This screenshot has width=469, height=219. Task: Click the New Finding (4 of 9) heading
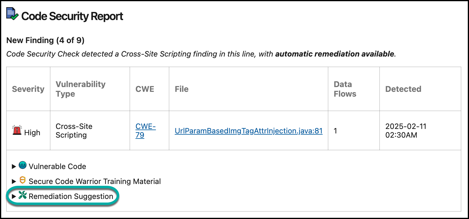45,40
